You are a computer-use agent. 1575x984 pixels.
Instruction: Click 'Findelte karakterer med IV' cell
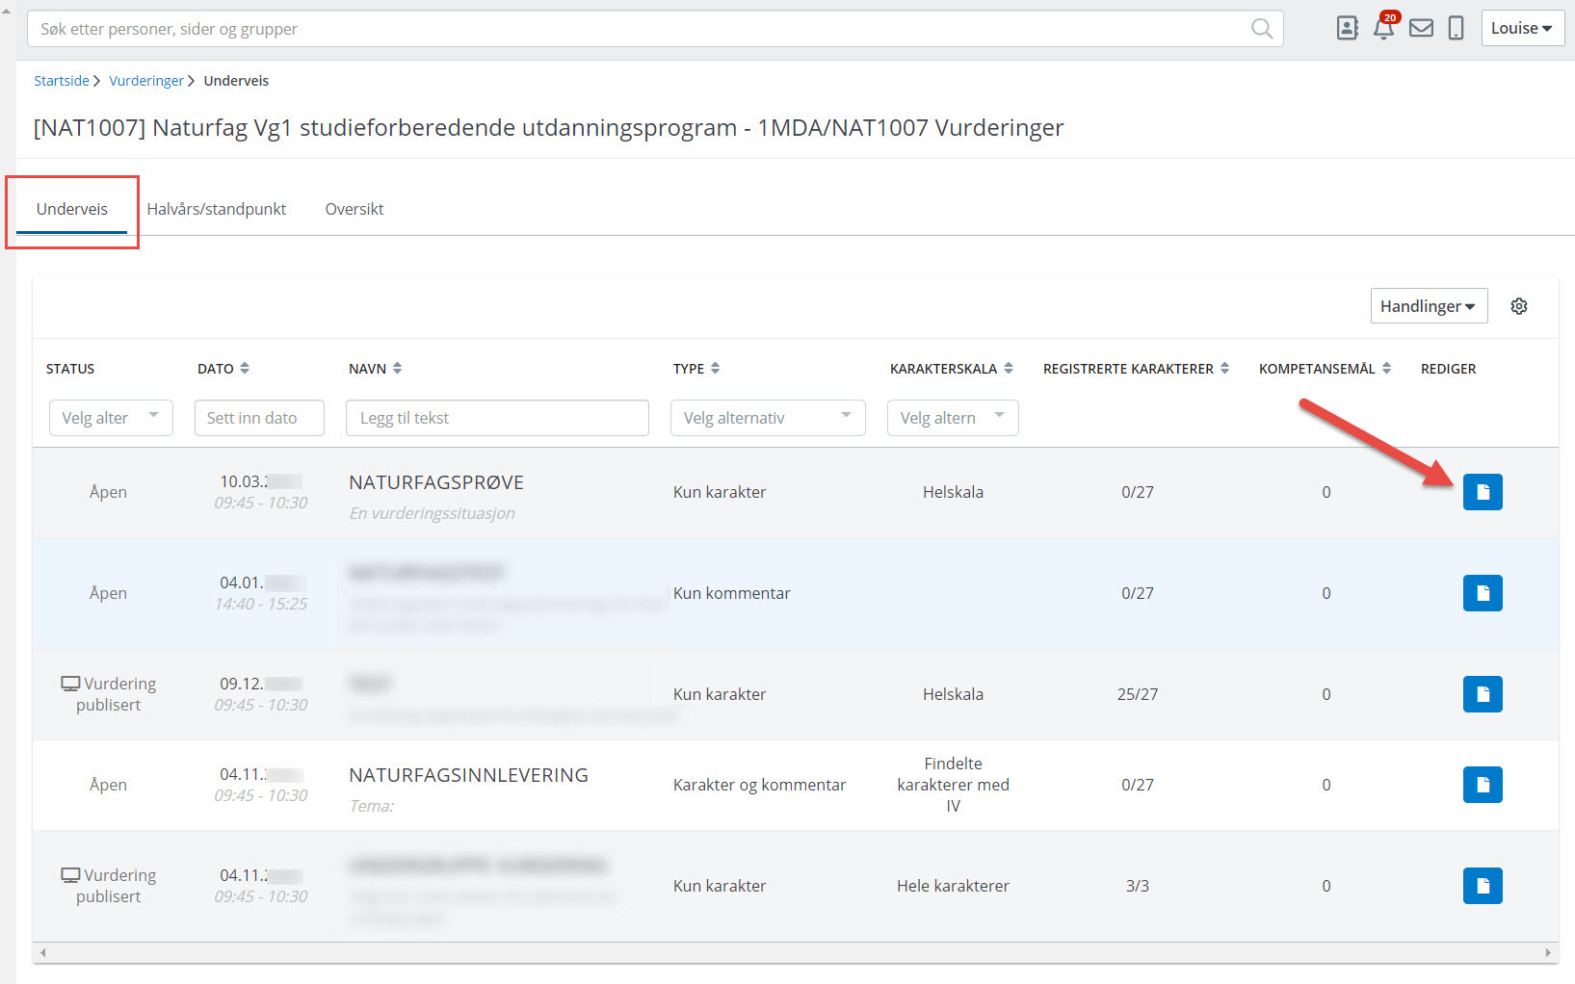click(x=953, y=785)
